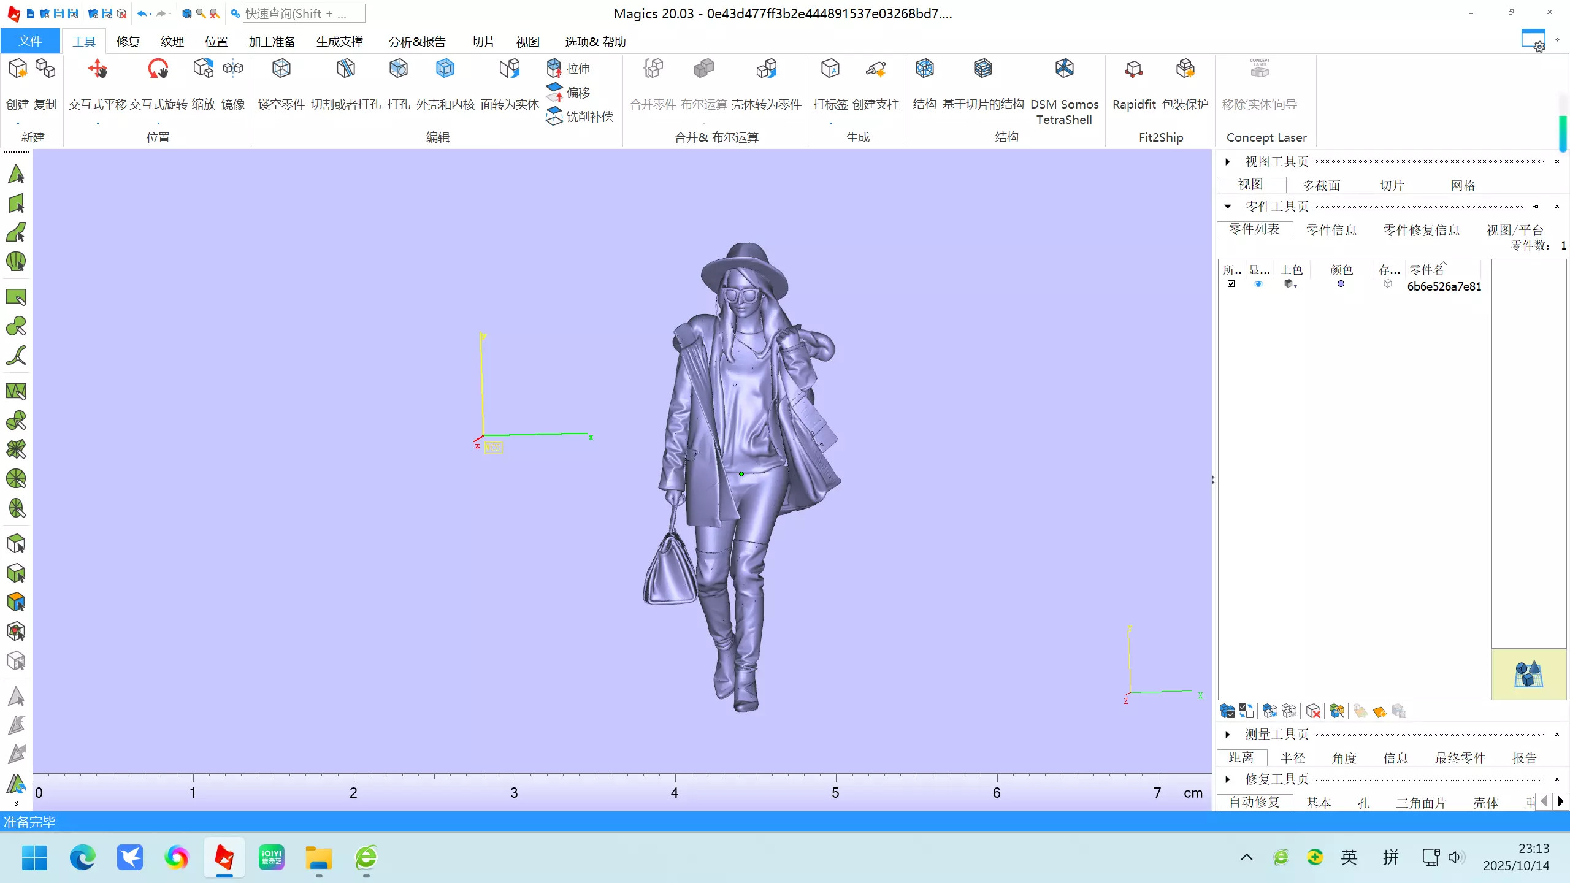Click the 创建支柱 create prop icon
The image size is (1570, 883).
click(876, 69)
